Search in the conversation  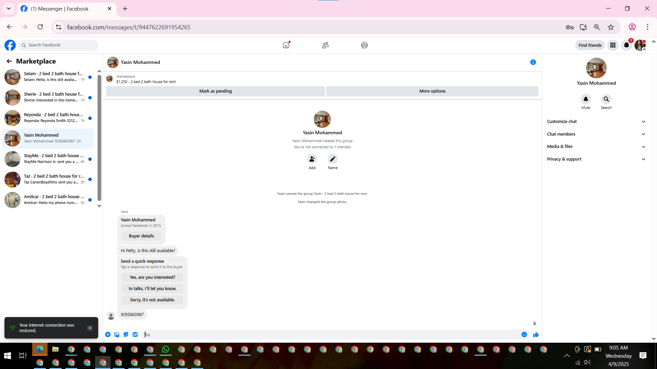tap(606, 99)
